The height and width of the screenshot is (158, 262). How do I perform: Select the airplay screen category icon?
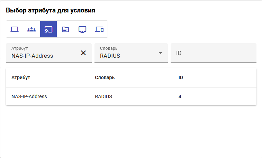[82, 29]
